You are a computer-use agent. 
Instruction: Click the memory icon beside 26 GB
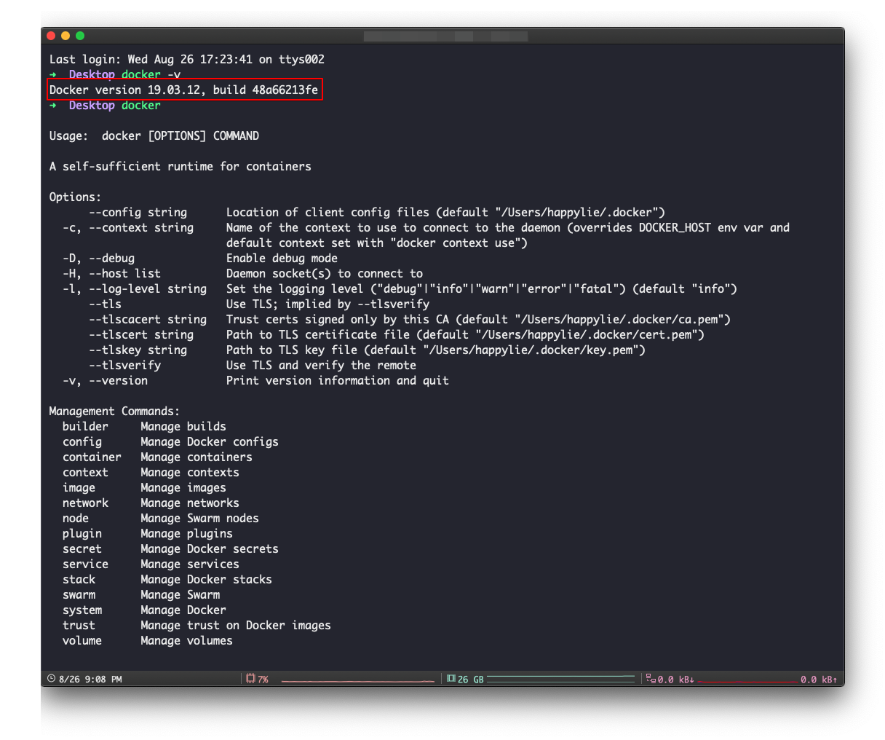[451, 679]
